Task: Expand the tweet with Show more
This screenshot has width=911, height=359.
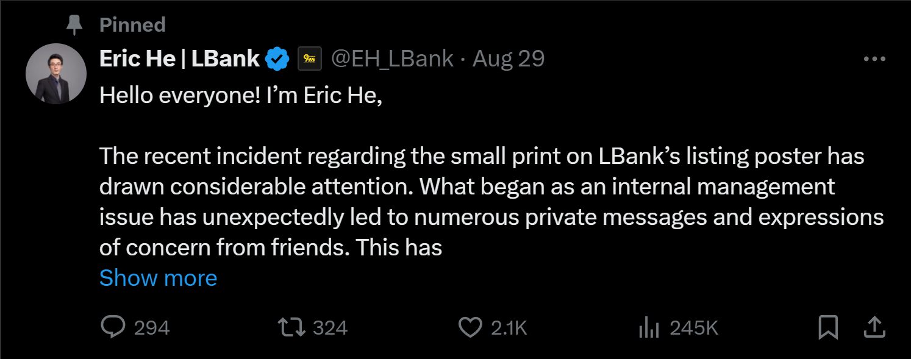Action: pos(158,278)
